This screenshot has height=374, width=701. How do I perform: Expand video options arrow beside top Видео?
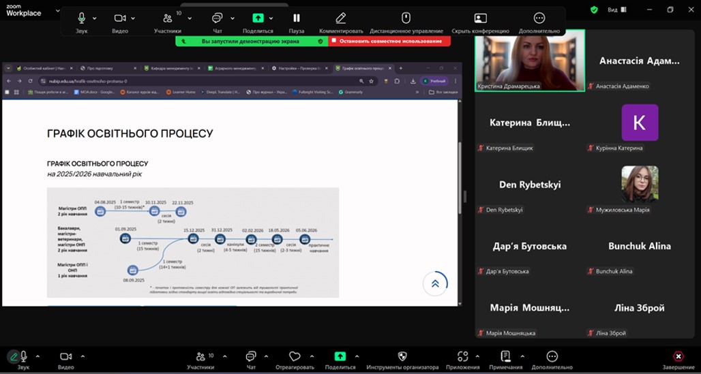pos(133,18)
